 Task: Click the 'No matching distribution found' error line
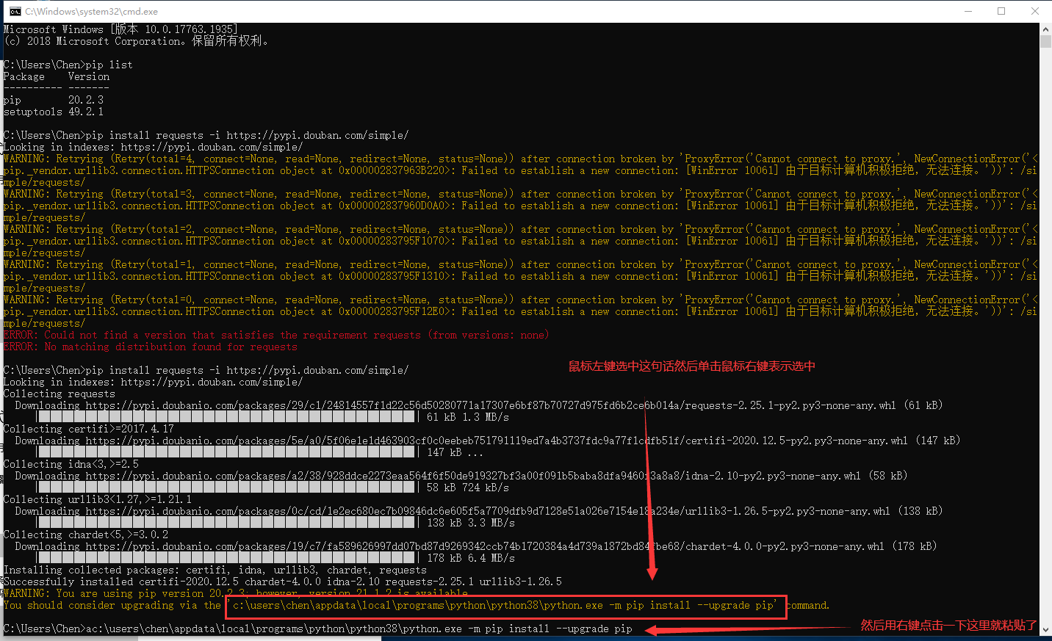point(150,347)
